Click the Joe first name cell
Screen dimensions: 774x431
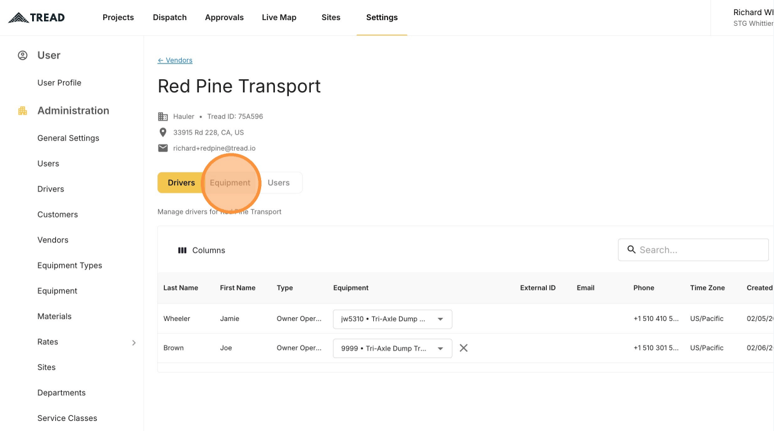point(226,347)
